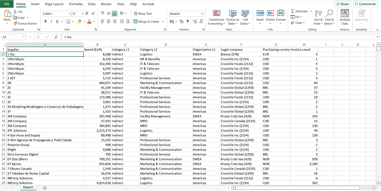Switch to the Formulas ribbon tab
The image size is (381, 191).
tap(76, 4)
